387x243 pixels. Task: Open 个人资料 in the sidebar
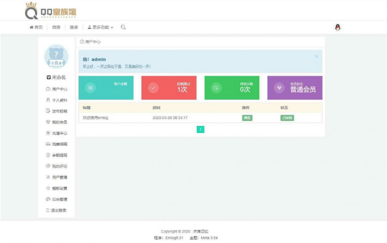[x=59, y=100]
